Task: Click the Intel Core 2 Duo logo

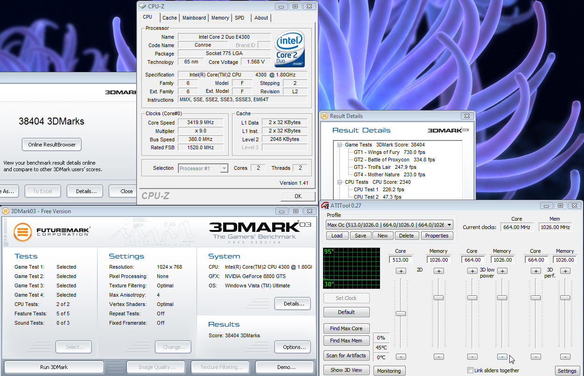Action: coord(289,49)
